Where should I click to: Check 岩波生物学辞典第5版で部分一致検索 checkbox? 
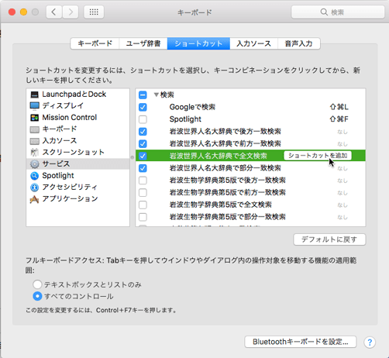pyautogui.click(x=143, y=217)
